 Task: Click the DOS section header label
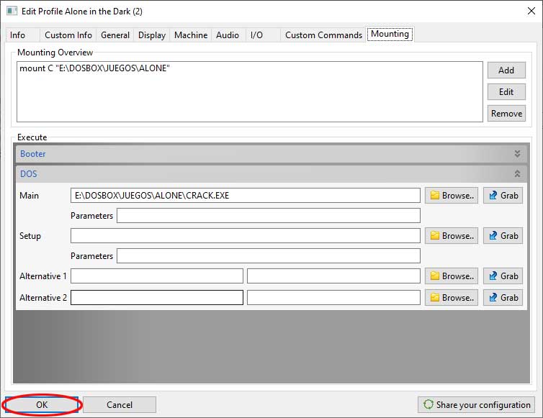coord(28,173)
